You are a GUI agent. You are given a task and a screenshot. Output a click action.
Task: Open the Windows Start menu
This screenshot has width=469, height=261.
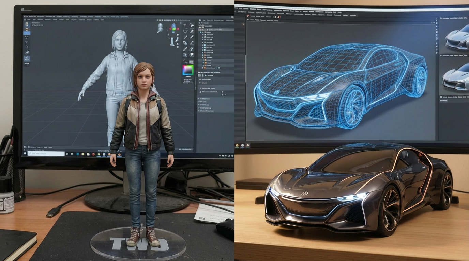[x=24, y=154]
